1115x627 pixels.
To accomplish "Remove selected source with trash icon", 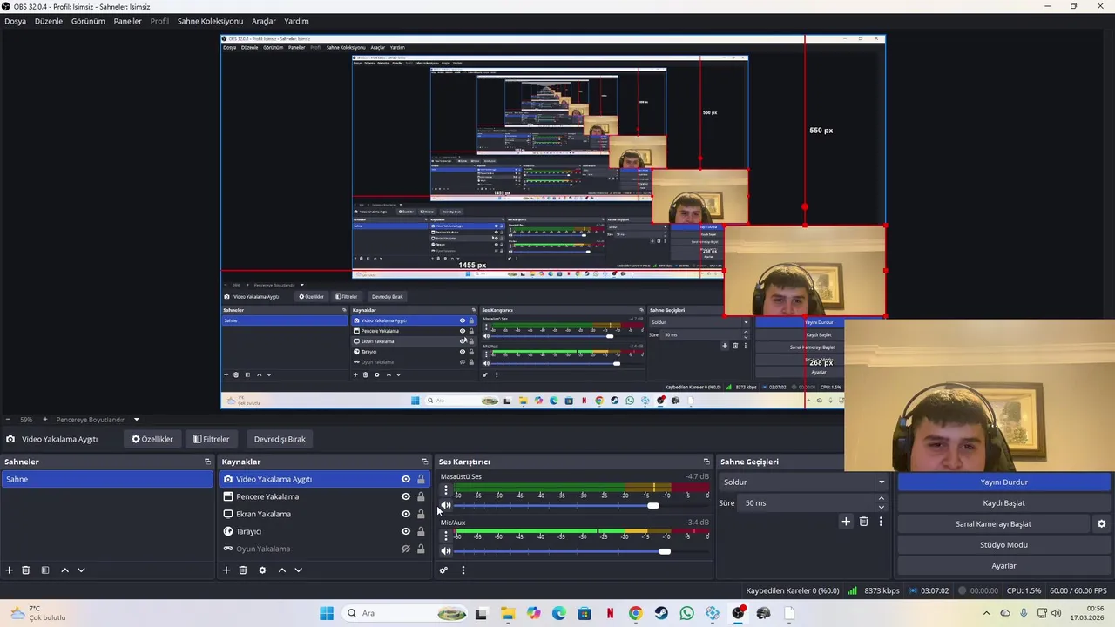I will tap(243, 570).
